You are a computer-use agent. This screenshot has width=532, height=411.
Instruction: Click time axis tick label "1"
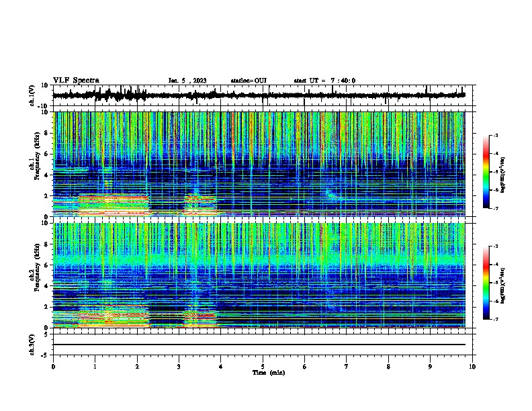pyautogui.click(x=95, y=367)
